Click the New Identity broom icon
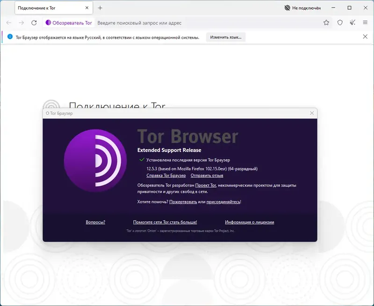Image resolution: width=374 pixels, height=306 pixels. (352, 22)
